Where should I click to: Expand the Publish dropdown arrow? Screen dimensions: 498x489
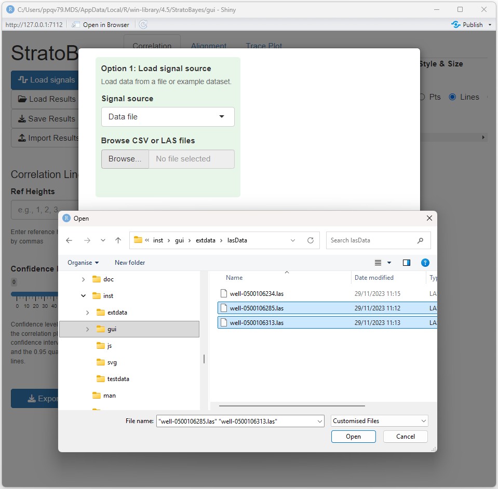click(490, 25)
